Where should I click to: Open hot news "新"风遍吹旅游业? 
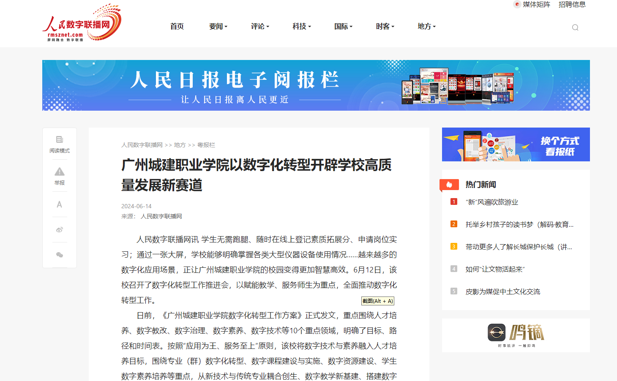(491, 202)
